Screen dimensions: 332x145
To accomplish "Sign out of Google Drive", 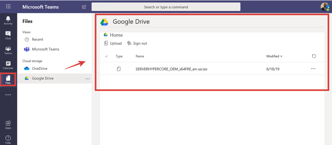I will (137, 43).
